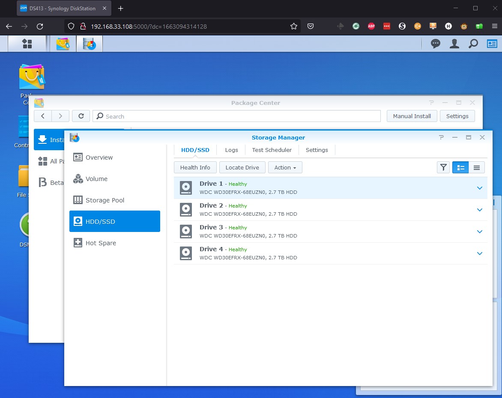Switch to detailed list view
502x398 pixels.
[460, 167]
